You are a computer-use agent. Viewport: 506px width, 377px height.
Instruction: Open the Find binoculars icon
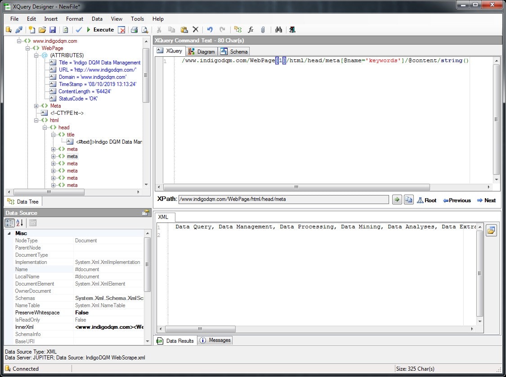coord(278,30)
